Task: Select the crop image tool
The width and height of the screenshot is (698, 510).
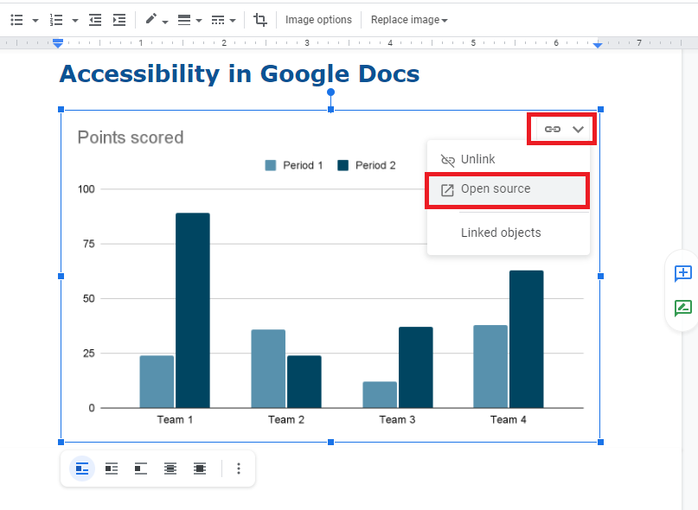Action: 260,20
